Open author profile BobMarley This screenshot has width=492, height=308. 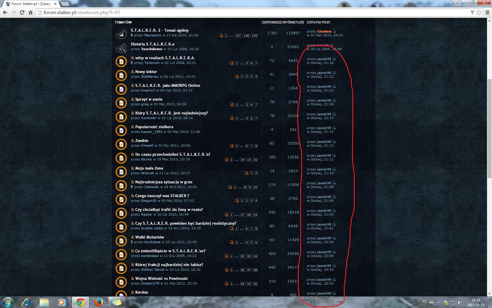[x=150, y=77]
